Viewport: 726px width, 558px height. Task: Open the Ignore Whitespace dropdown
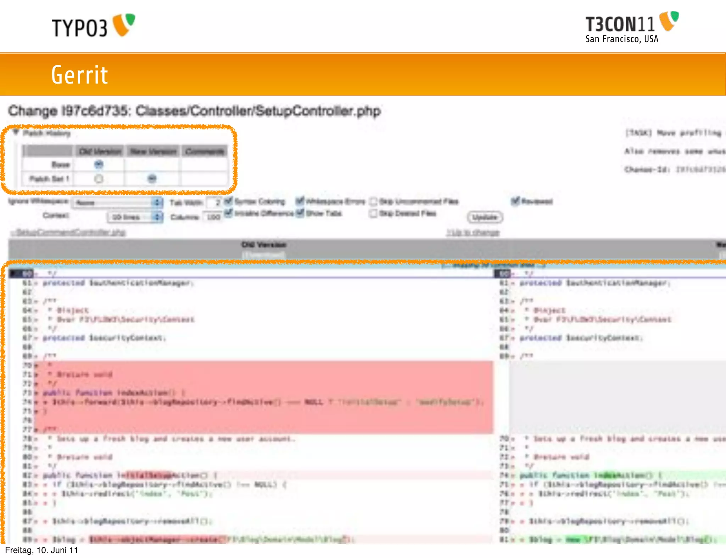click(x=117, y=203)
